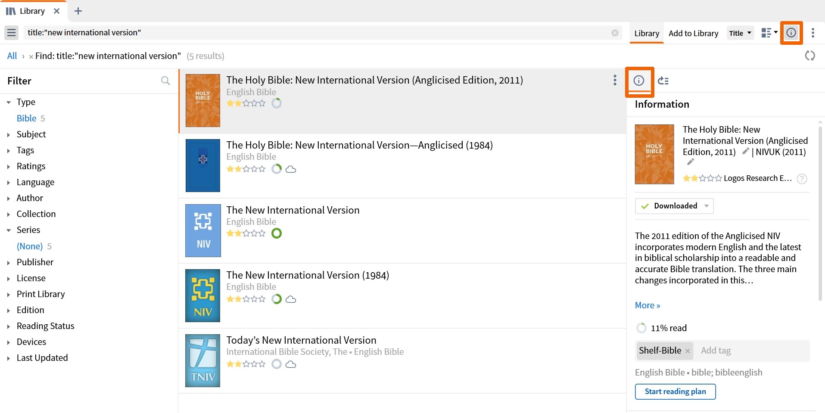The width and height of the screenshot is (825, 413).
Task: Click cloud icon for New International Version 1984
Action: point(291,299)
